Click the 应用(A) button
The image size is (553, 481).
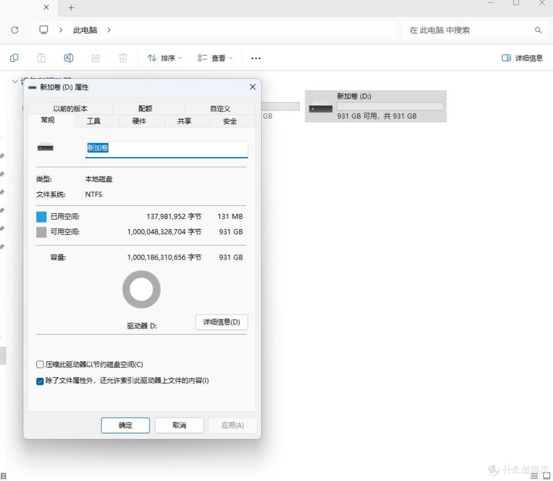232,425
